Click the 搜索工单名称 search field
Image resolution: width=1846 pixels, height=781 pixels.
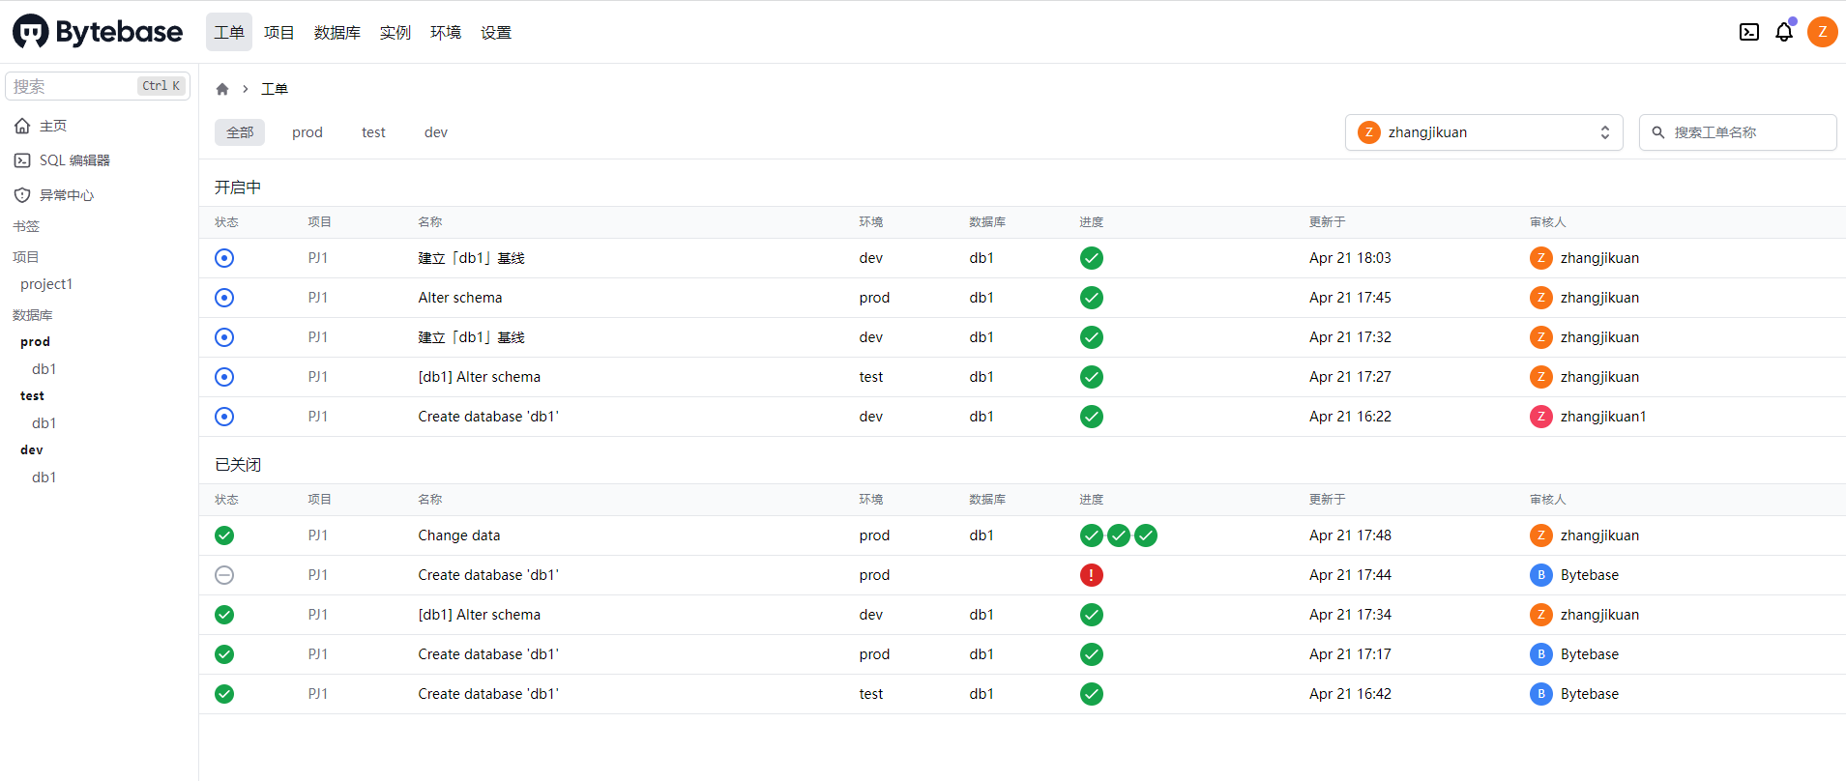[1738, 132]
